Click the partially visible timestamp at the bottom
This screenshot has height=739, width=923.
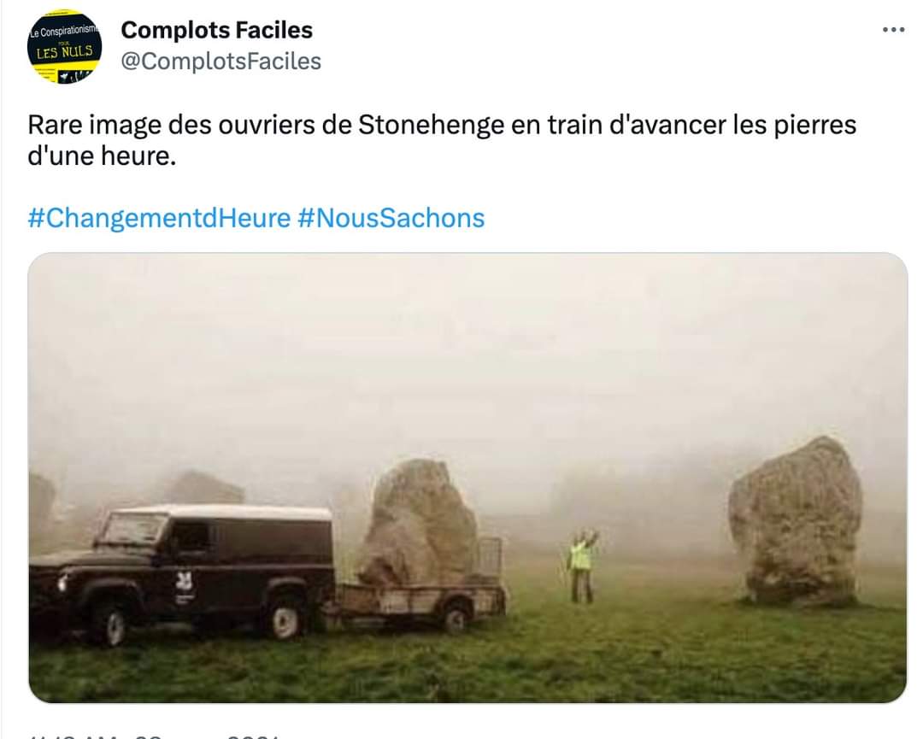tap(154, 733)
